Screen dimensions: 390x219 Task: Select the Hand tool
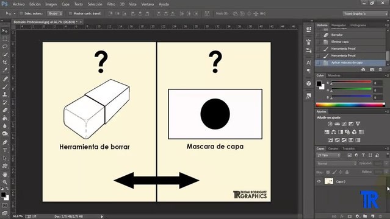click(5, 175)
